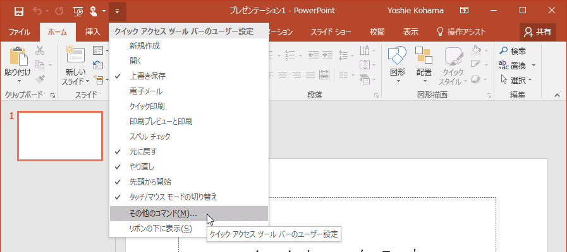Click the text direction icon
The width and height of the screenshot is (567, 252).
click(x=365, y=50)
